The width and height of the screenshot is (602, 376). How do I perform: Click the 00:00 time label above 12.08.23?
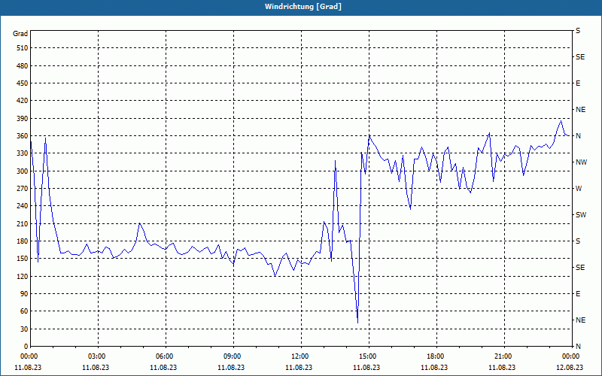pyautogui.click(x=570, y=356)
